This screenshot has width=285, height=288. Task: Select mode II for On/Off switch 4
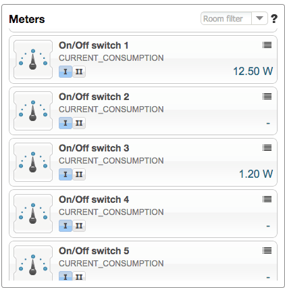(79, 226)
